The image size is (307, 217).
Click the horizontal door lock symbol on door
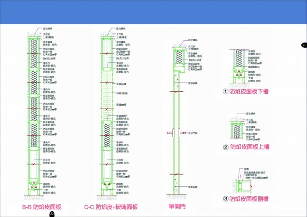175,132
